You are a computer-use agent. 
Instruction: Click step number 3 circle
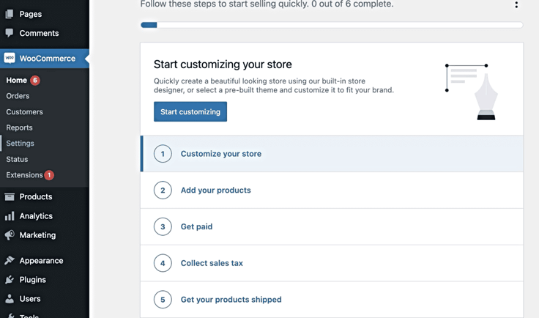tap(163, 226)
